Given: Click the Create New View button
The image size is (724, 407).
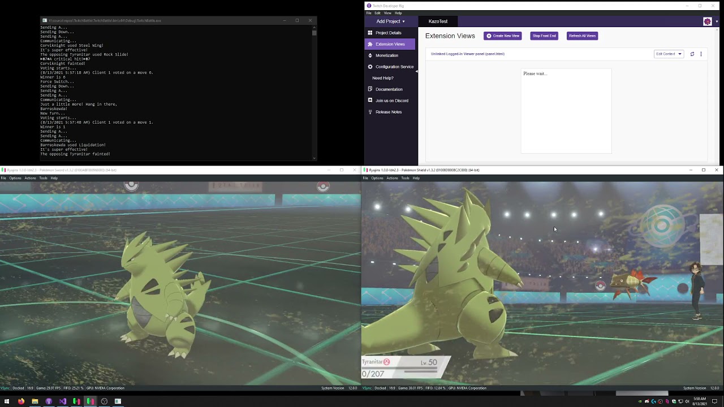Looking at the screenshot, I should click(503, 36).
